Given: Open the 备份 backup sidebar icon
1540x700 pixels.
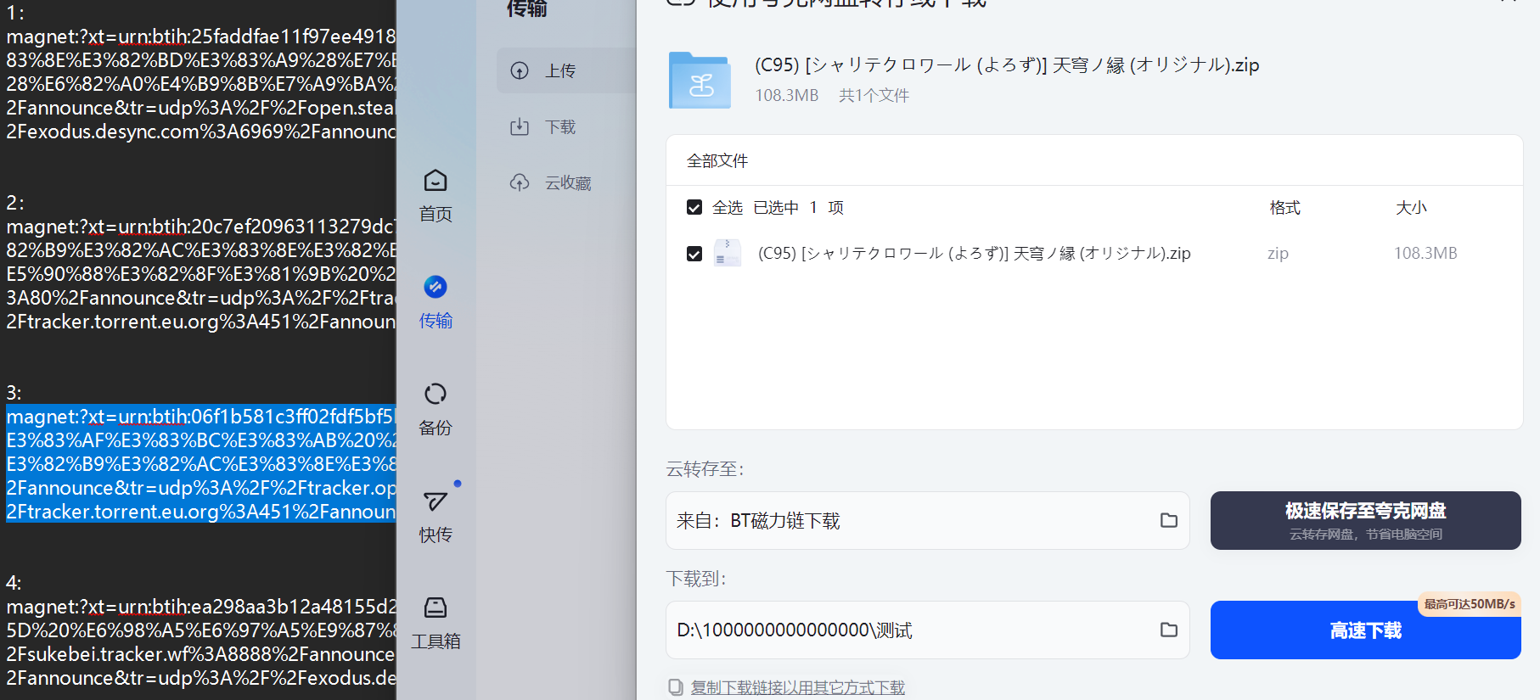Looking at the screenshot, I should [x=436, y=409].
